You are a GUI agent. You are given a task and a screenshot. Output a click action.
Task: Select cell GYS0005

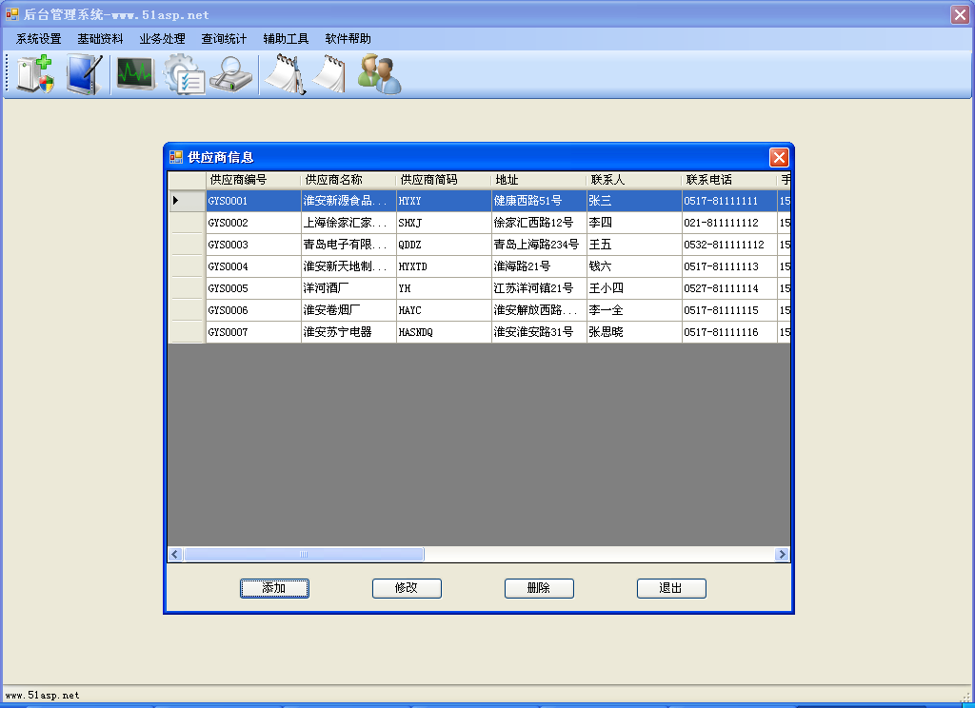[x=253, y=287]
